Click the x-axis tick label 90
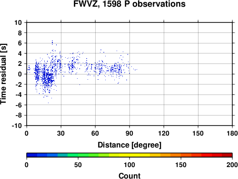Viewport: 238px width, 179px height. click(x=129, y=133)
